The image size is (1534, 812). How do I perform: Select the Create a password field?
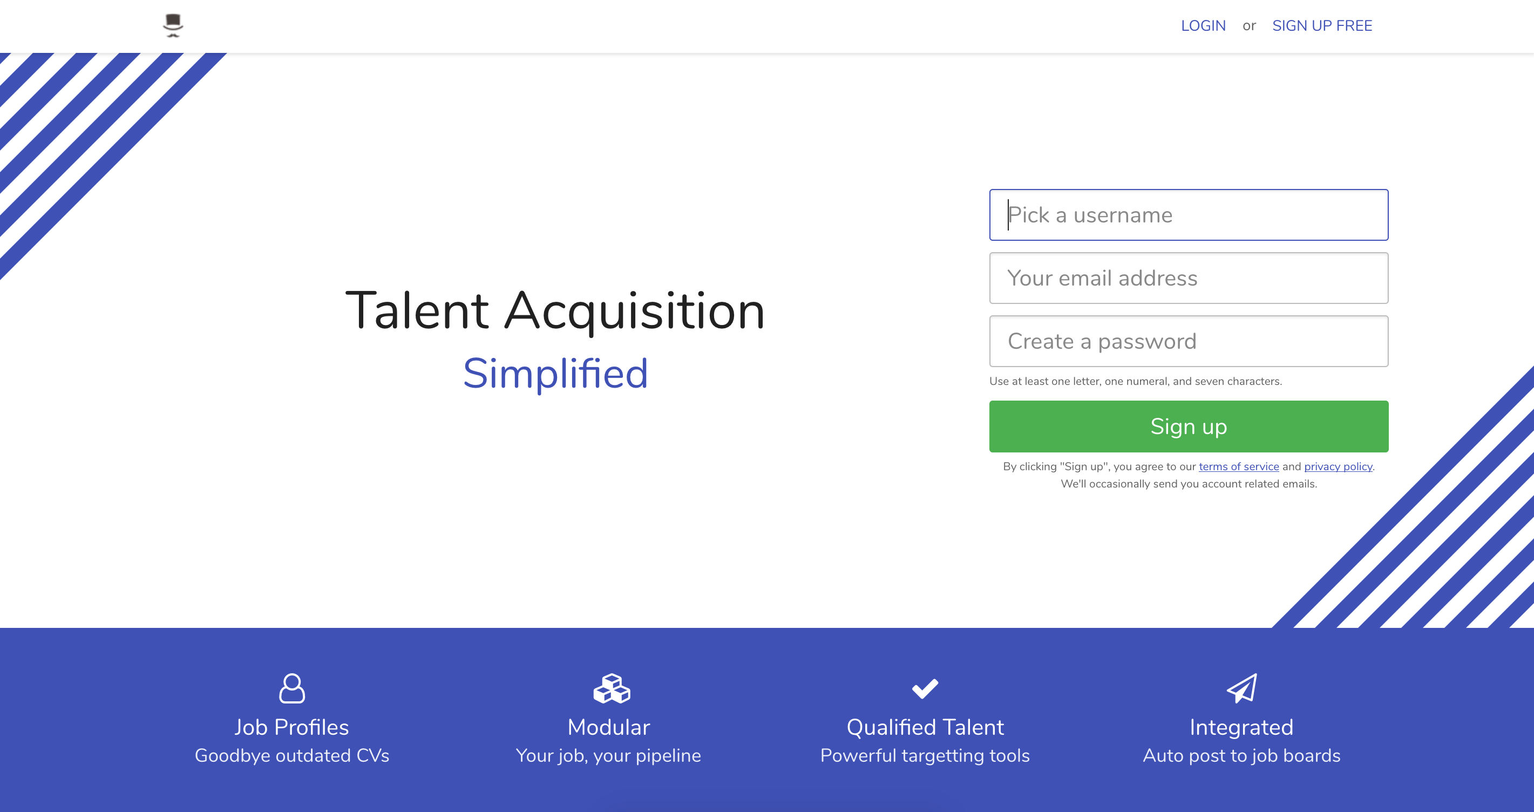point(1189,341)
